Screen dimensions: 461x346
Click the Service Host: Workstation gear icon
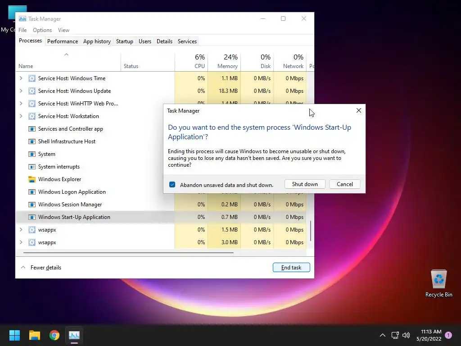coord(32,116)
